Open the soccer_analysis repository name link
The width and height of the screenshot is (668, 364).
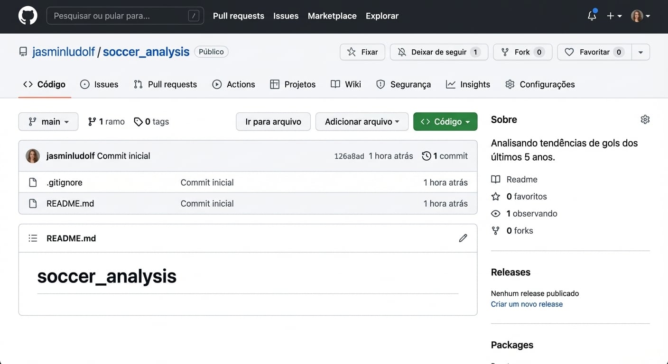[x=146, y=52]
